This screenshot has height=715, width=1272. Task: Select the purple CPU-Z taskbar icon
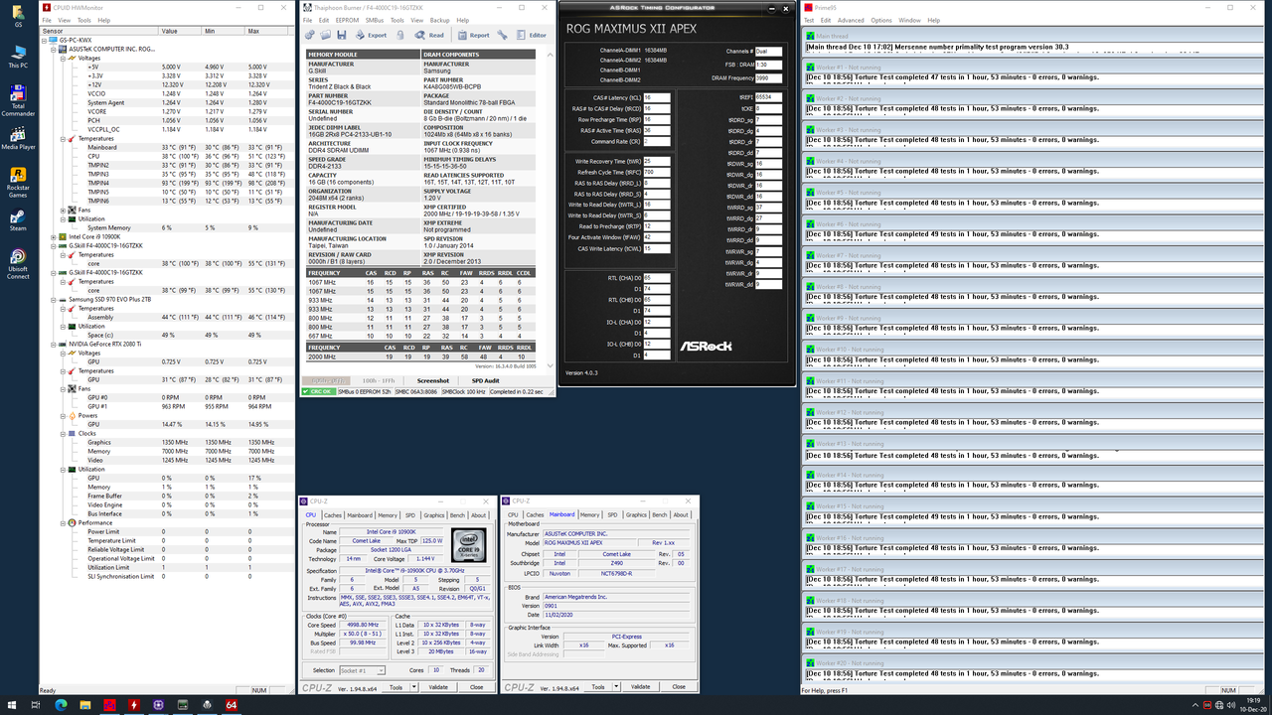[x=158, y=705]
